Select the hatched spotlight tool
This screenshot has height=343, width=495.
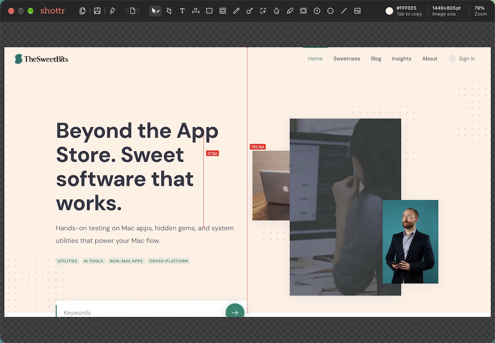[304, 11]
